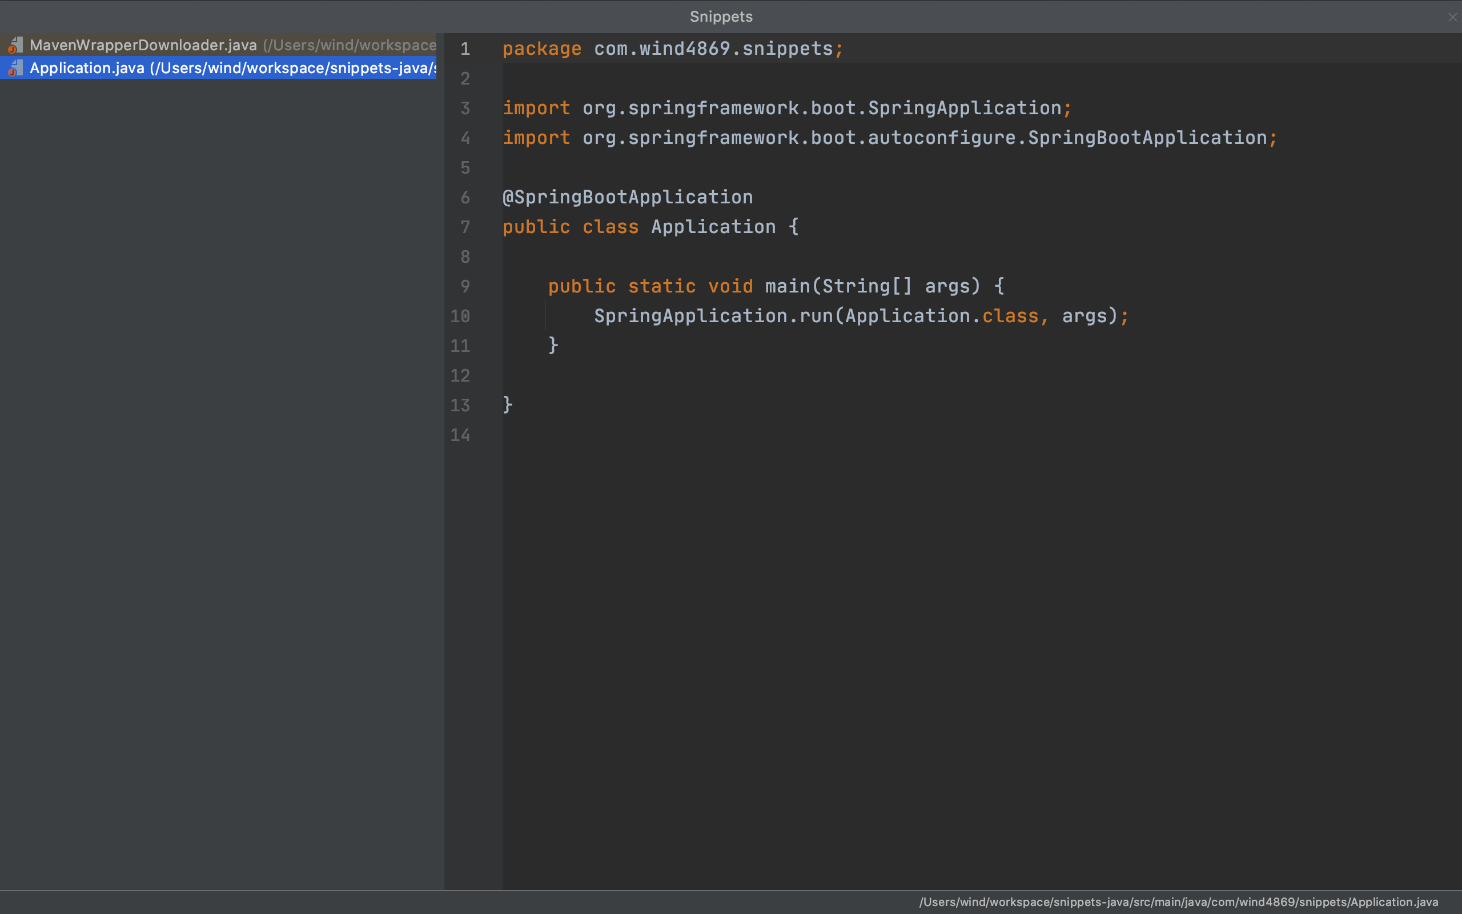1462x914 pixels.
Task: Click line number 10 in the editor gutter
Action: [x=461, y=315]
